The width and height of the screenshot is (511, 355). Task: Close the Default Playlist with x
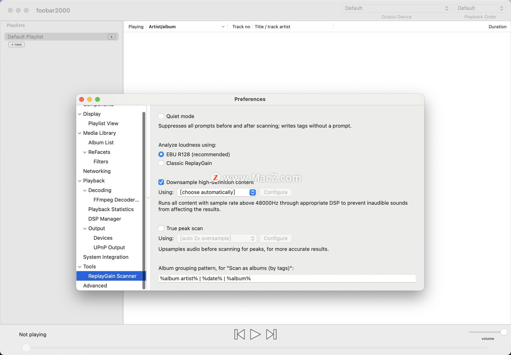tap(112, 37)
